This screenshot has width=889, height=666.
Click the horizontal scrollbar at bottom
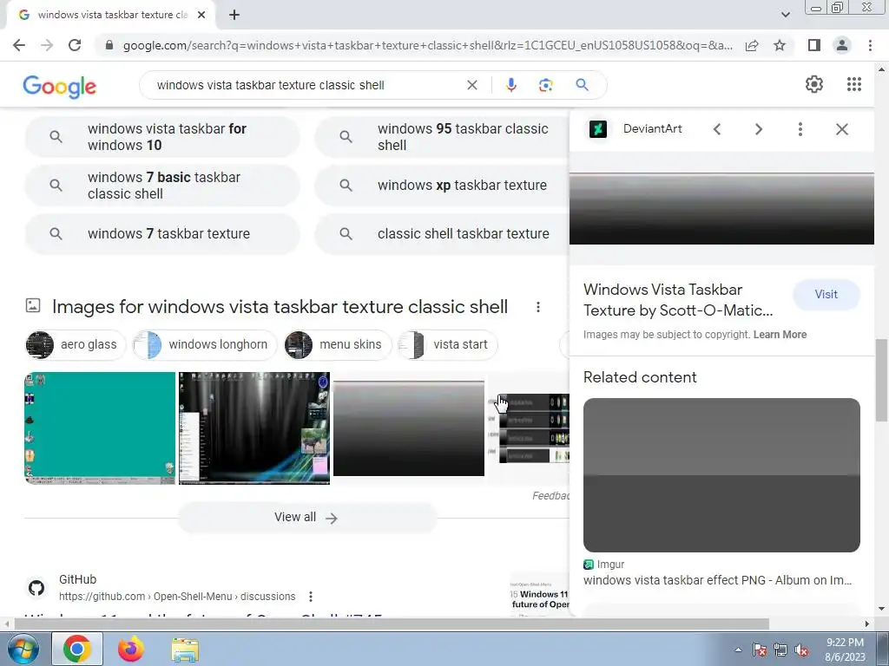pyautogui.click(x=392, y=624)
